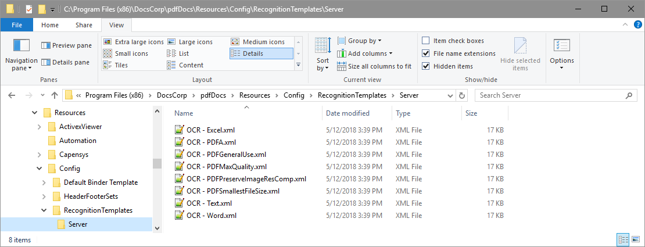The image size is (645, 247).
Task: Open the address bar history dropdown
Action: click(x=450, y=95)
